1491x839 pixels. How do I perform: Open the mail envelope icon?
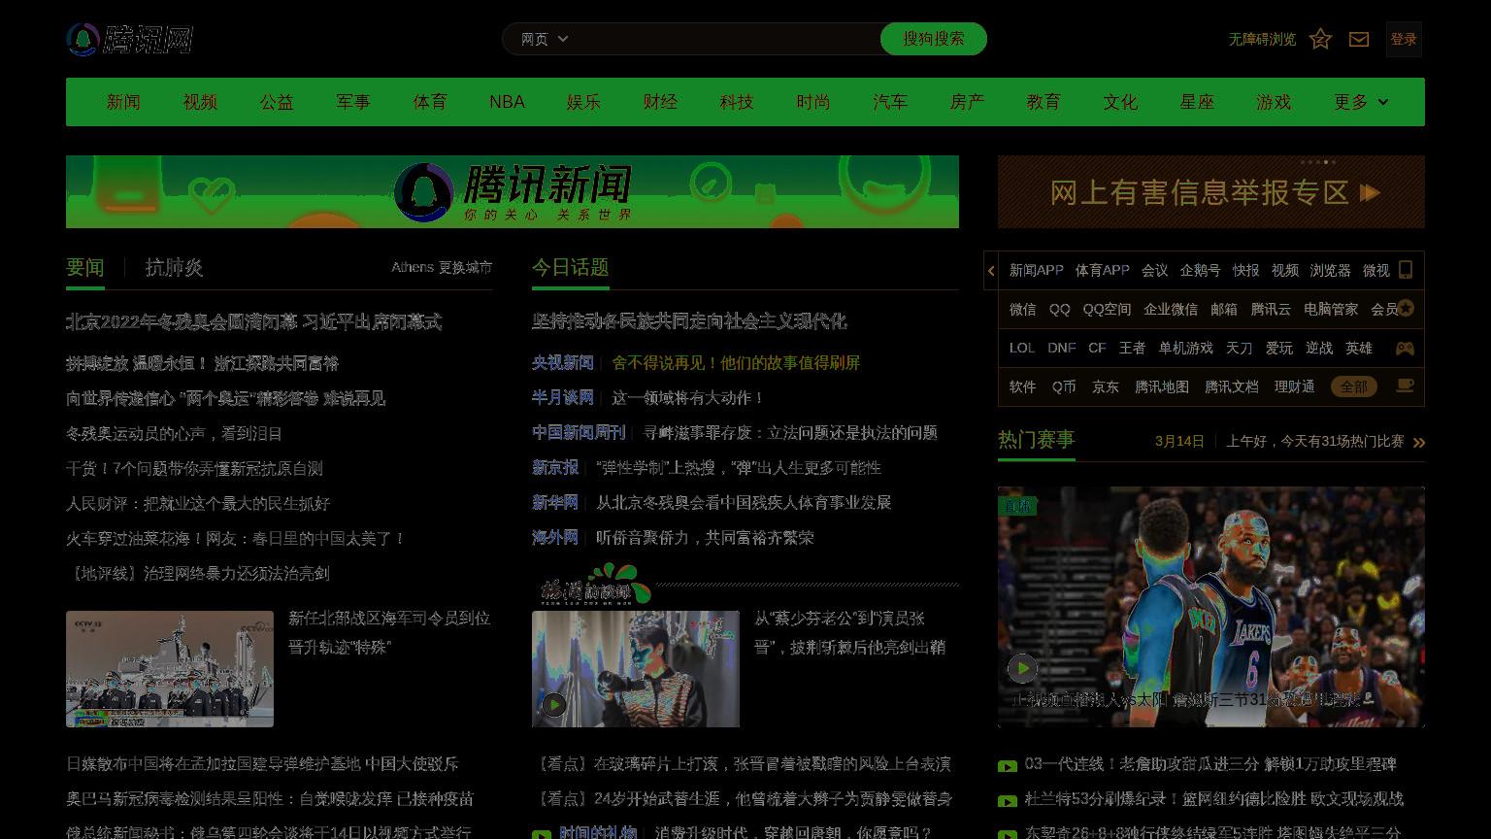pos(1359,39)
